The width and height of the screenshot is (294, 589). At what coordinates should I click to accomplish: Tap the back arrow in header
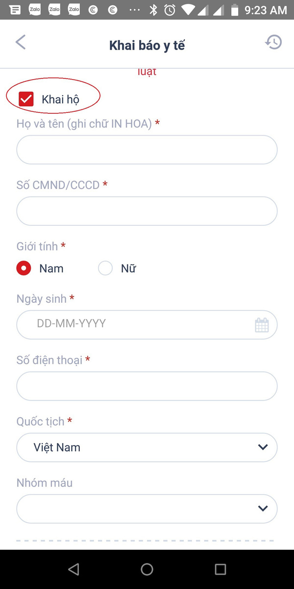tap(20, 43)
